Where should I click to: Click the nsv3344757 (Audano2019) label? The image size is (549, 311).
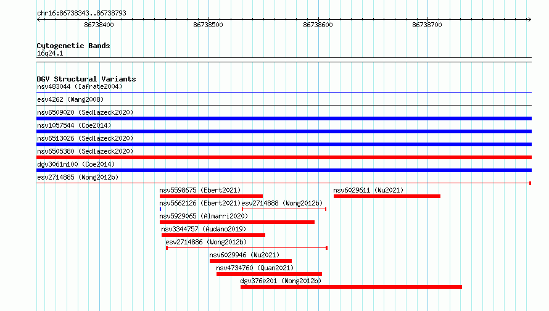pyautogui.click(x=204, y=229)
